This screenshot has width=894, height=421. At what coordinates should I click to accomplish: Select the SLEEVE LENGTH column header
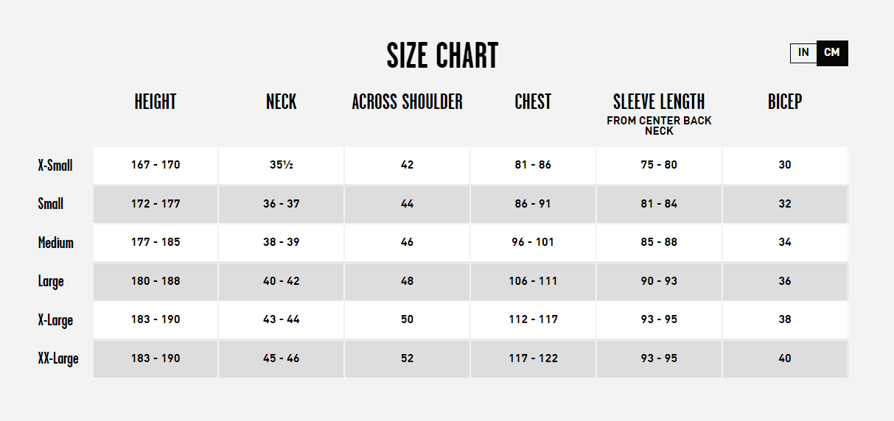coord(659,102)
